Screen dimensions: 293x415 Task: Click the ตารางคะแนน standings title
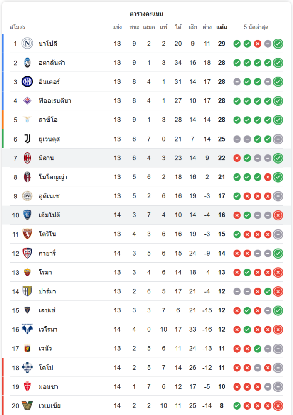(146, 14)
